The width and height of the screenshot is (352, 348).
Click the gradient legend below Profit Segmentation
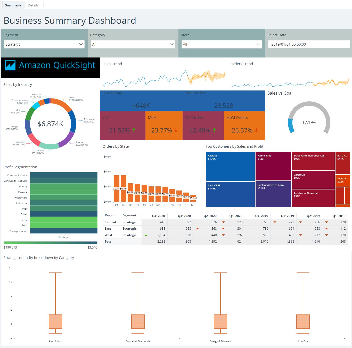(50, 243)
